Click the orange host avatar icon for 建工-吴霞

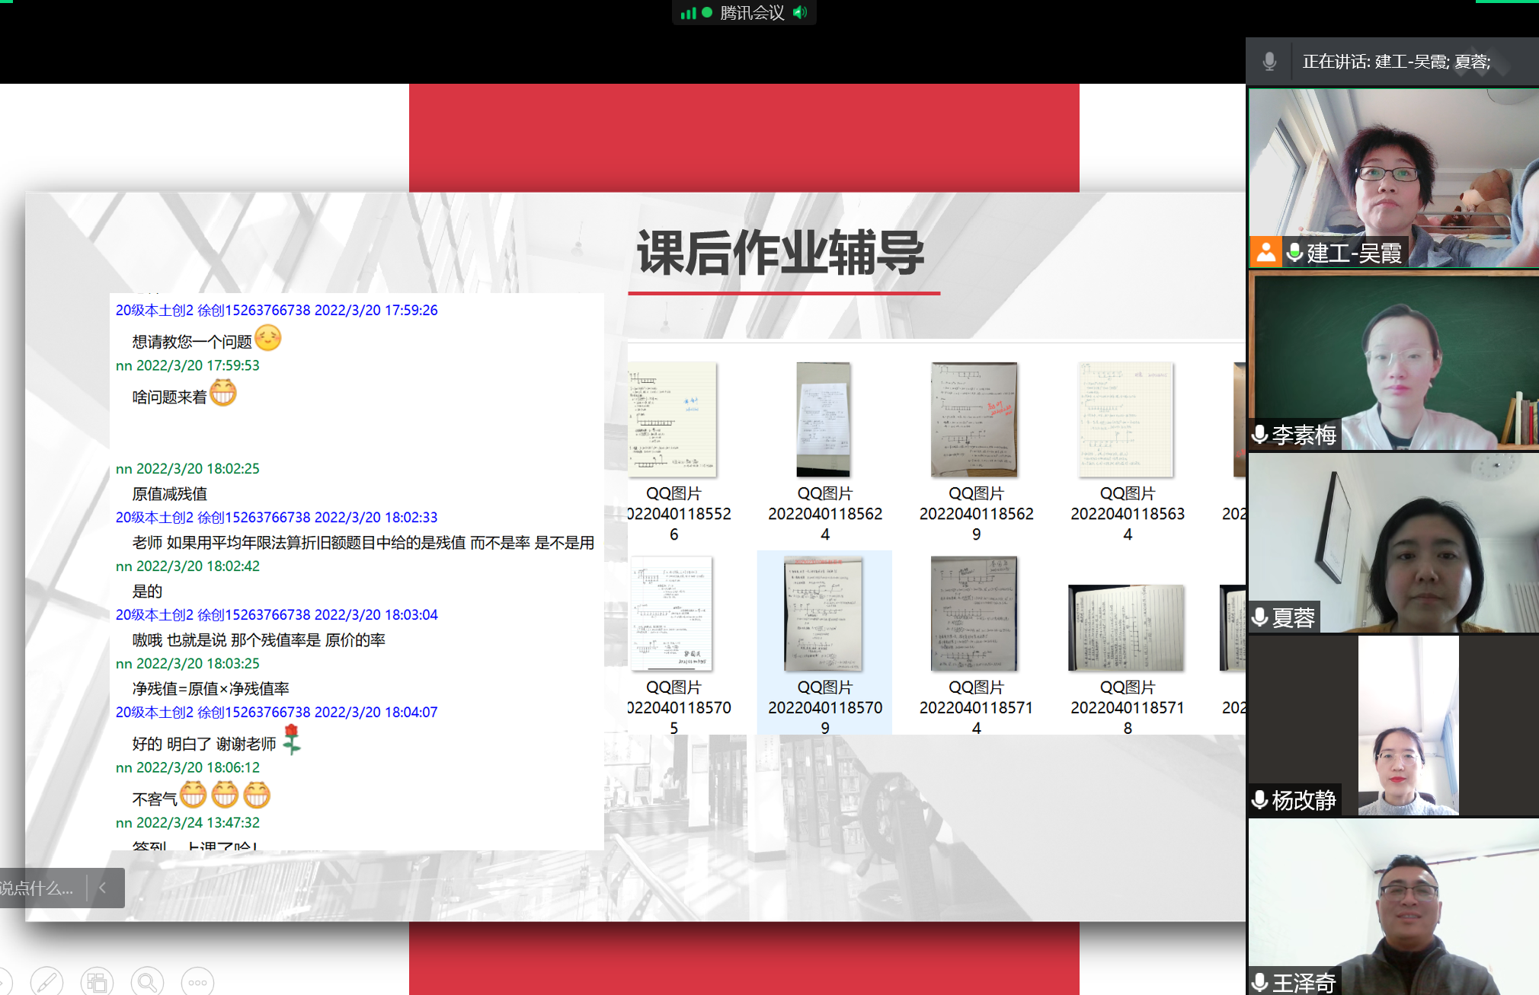pyautogui.click(x=1265, y=252)
